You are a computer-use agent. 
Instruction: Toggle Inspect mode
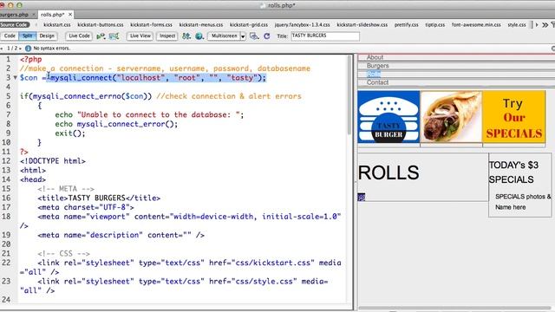coord(167,36)
